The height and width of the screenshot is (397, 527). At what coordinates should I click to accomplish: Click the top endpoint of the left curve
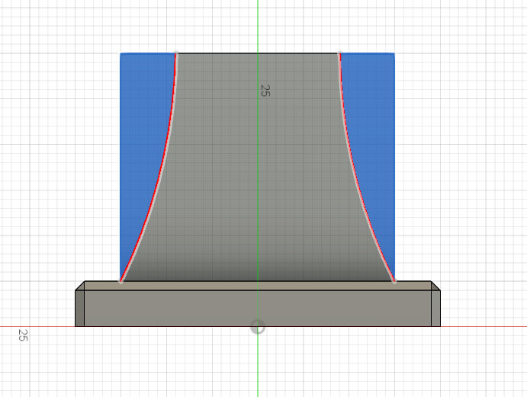point(176,53)
